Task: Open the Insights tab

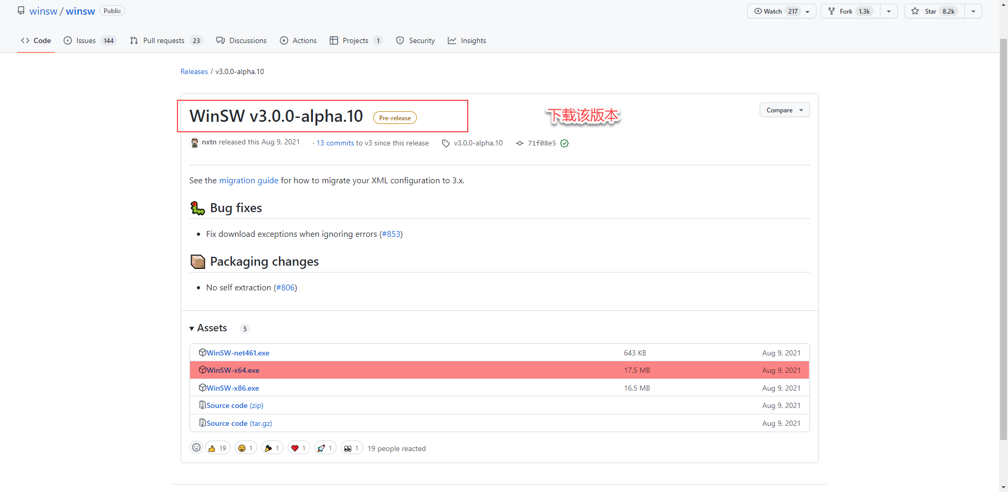Action: tap(467, 40)
